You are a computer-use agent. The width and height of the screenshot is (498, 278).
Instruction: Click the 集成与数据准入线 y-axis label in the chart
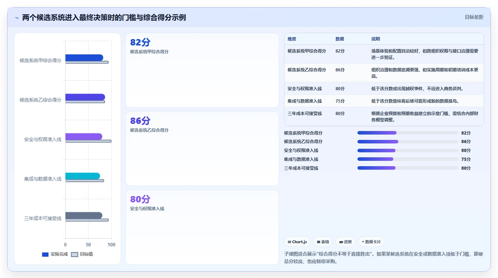click(43, 179)
